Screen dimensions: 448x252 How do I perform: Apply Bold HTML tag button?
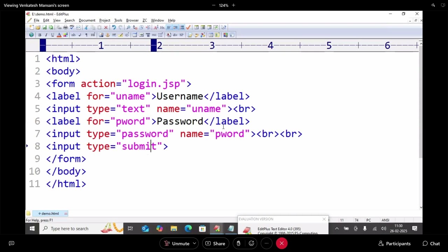coord(40,35)
